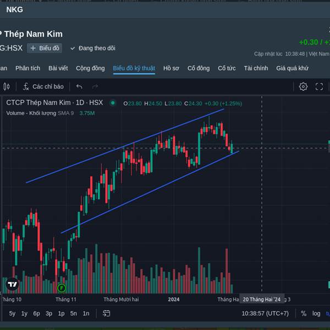Open the Bài viết tab
The height and width of the screenshot is (330, 330).
coord(58,68)
